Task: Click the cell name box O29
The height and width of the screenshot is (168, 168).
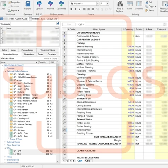Action: (x=69, y=24)
